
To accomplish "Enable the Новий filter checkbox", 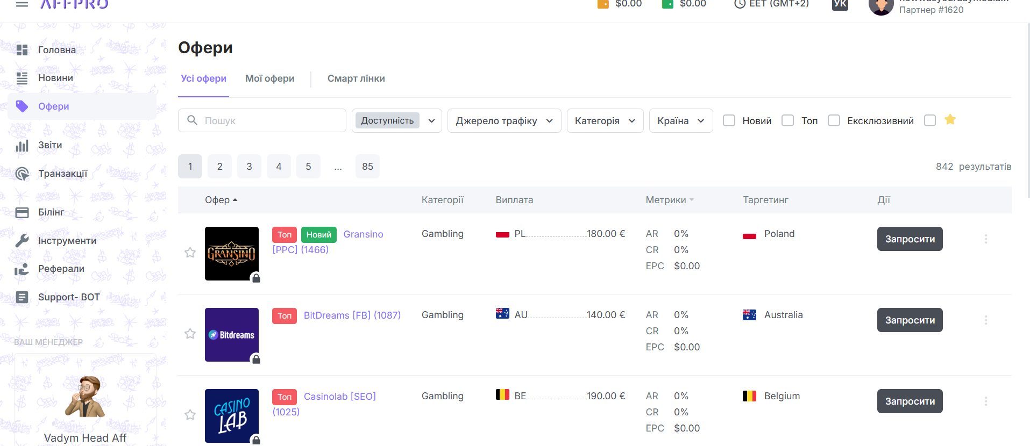I will [729, 121].
